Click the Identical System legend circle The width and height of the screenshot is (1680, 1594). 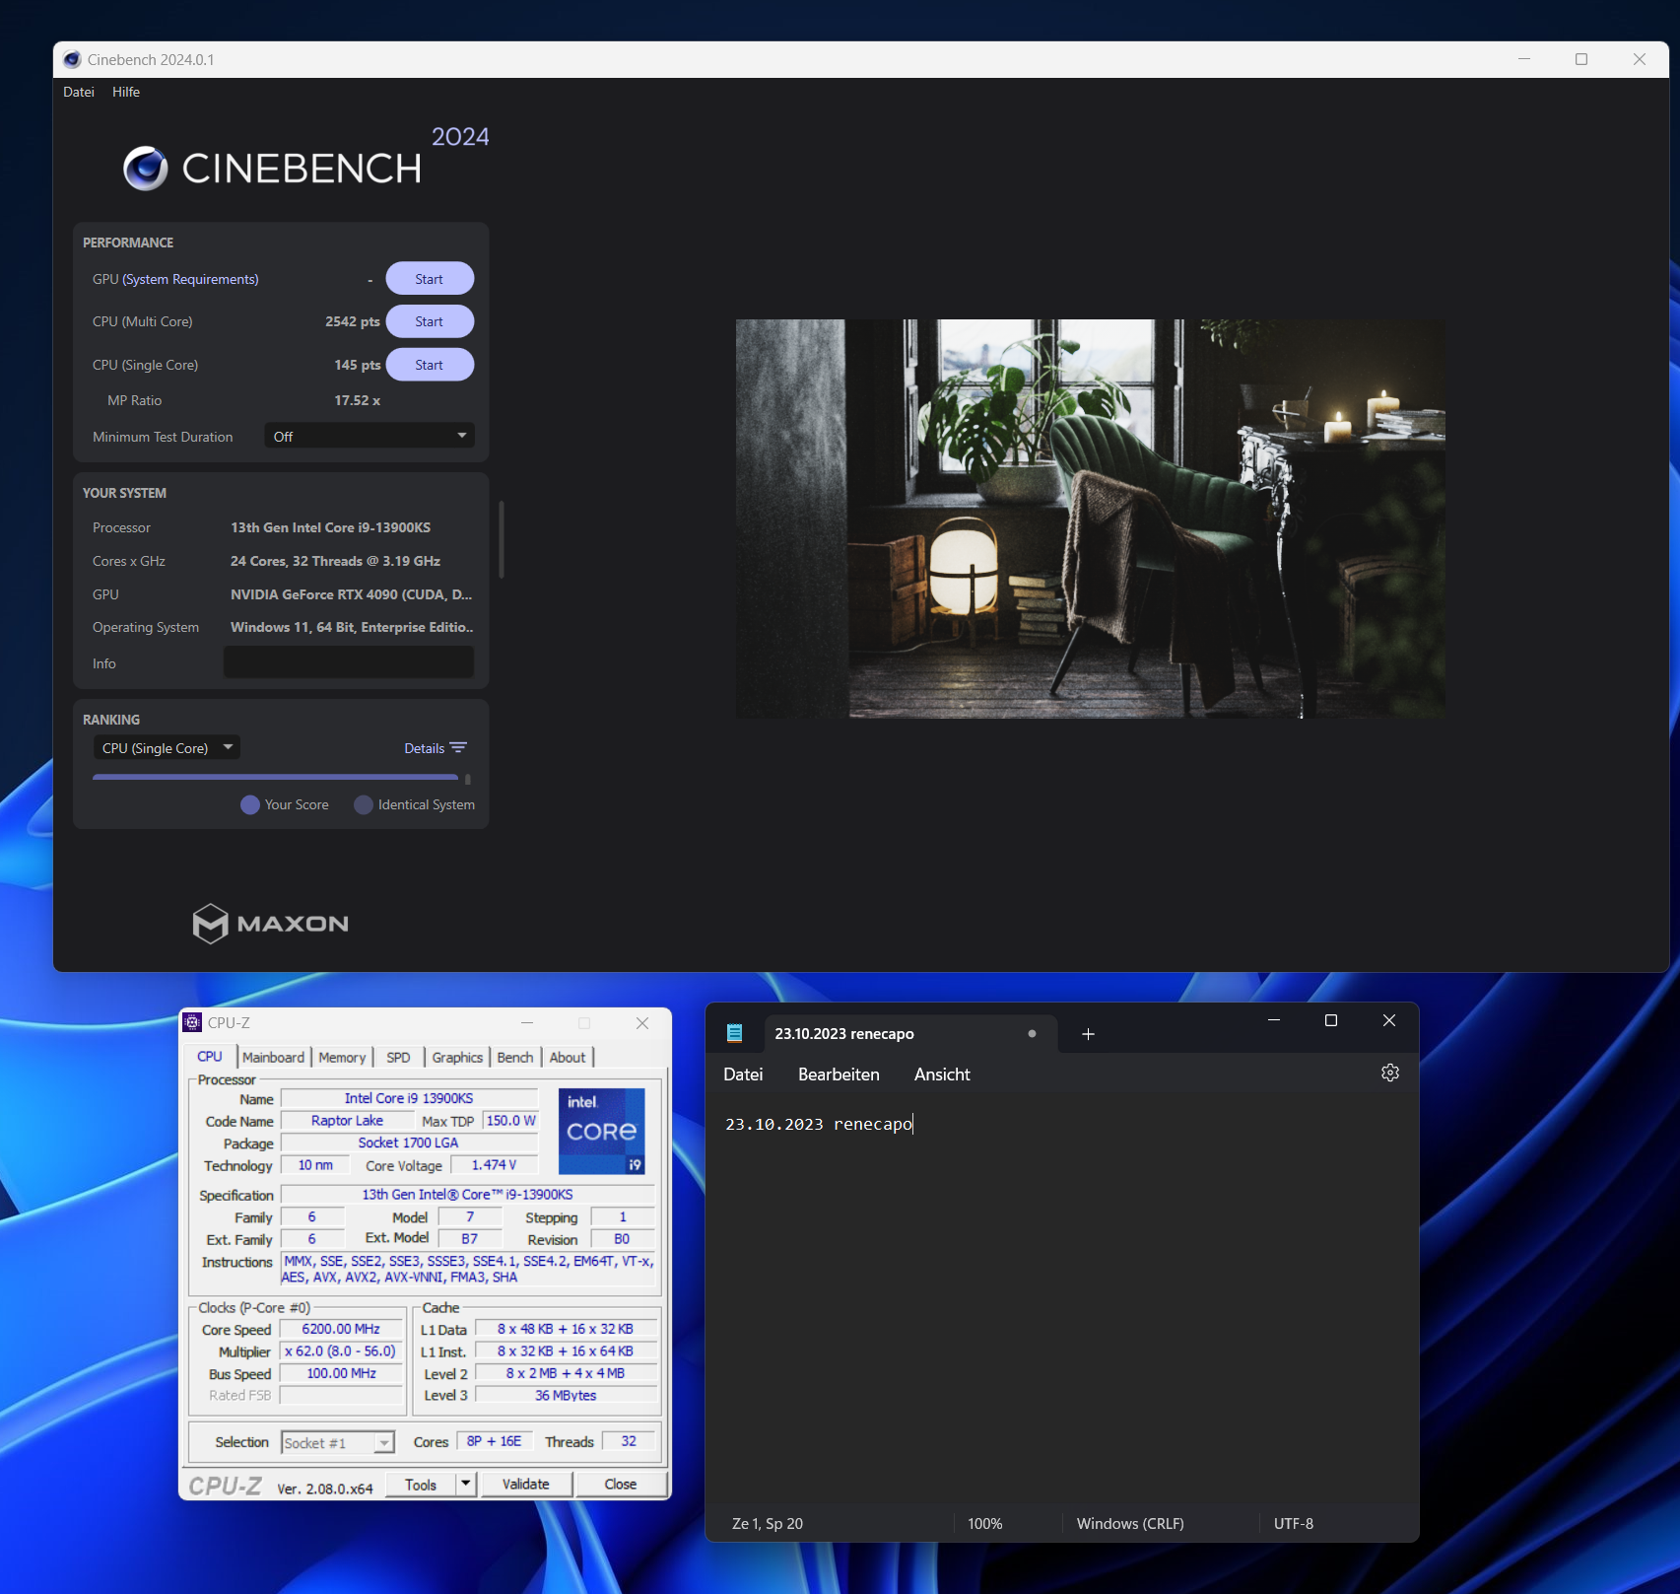pos(364,804)
